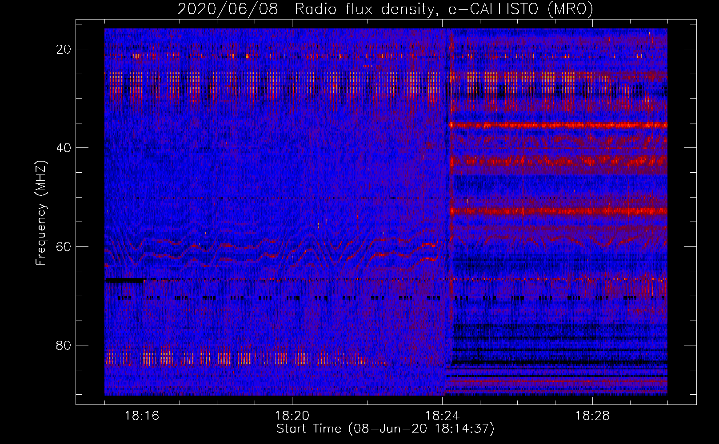Click the 40 MHz frequency tick label
Screen dimensions: 719x444
(64, 148)
